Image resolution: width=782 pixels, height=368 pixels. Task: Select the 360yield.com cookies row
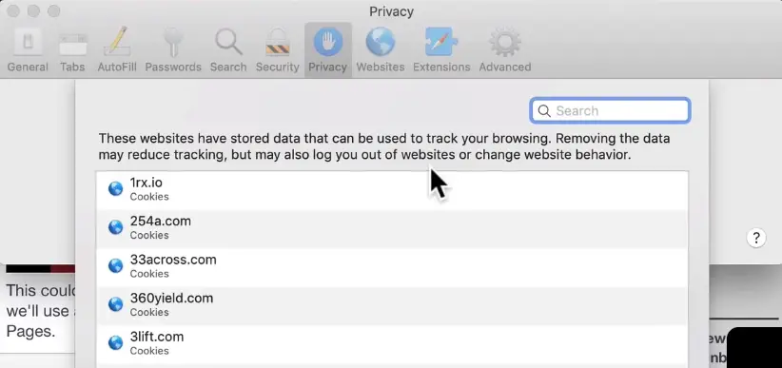[x=392, y=305]
